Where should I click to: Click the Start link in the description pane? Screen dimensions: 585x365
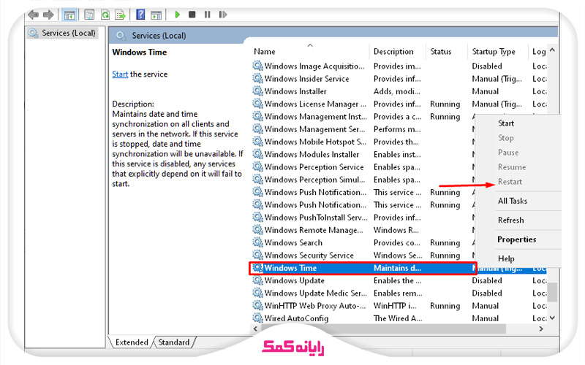tap(120, 74)
